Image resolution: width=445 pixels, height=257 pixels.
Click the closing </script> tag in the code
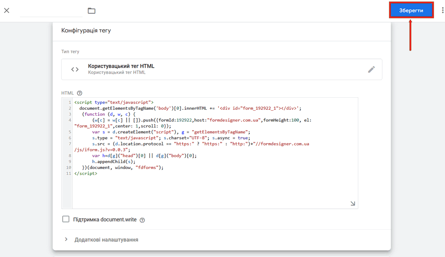click(86, 174)
